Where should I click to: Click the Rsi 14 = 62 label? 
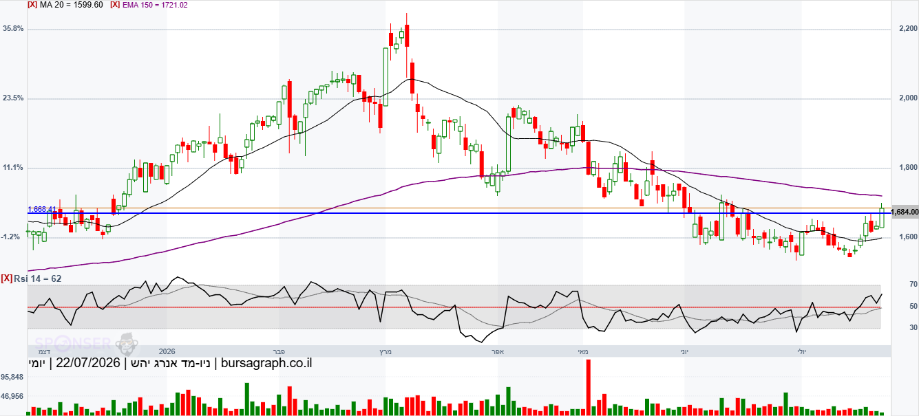(38, 278)
